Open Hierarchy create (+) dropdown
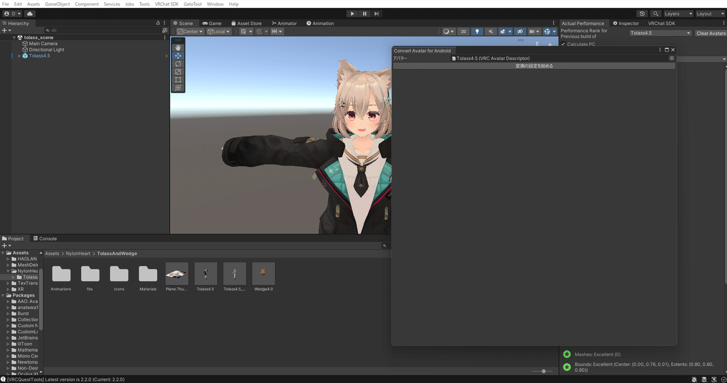Viewport: 727px width, 383px height. click(6, 30)
